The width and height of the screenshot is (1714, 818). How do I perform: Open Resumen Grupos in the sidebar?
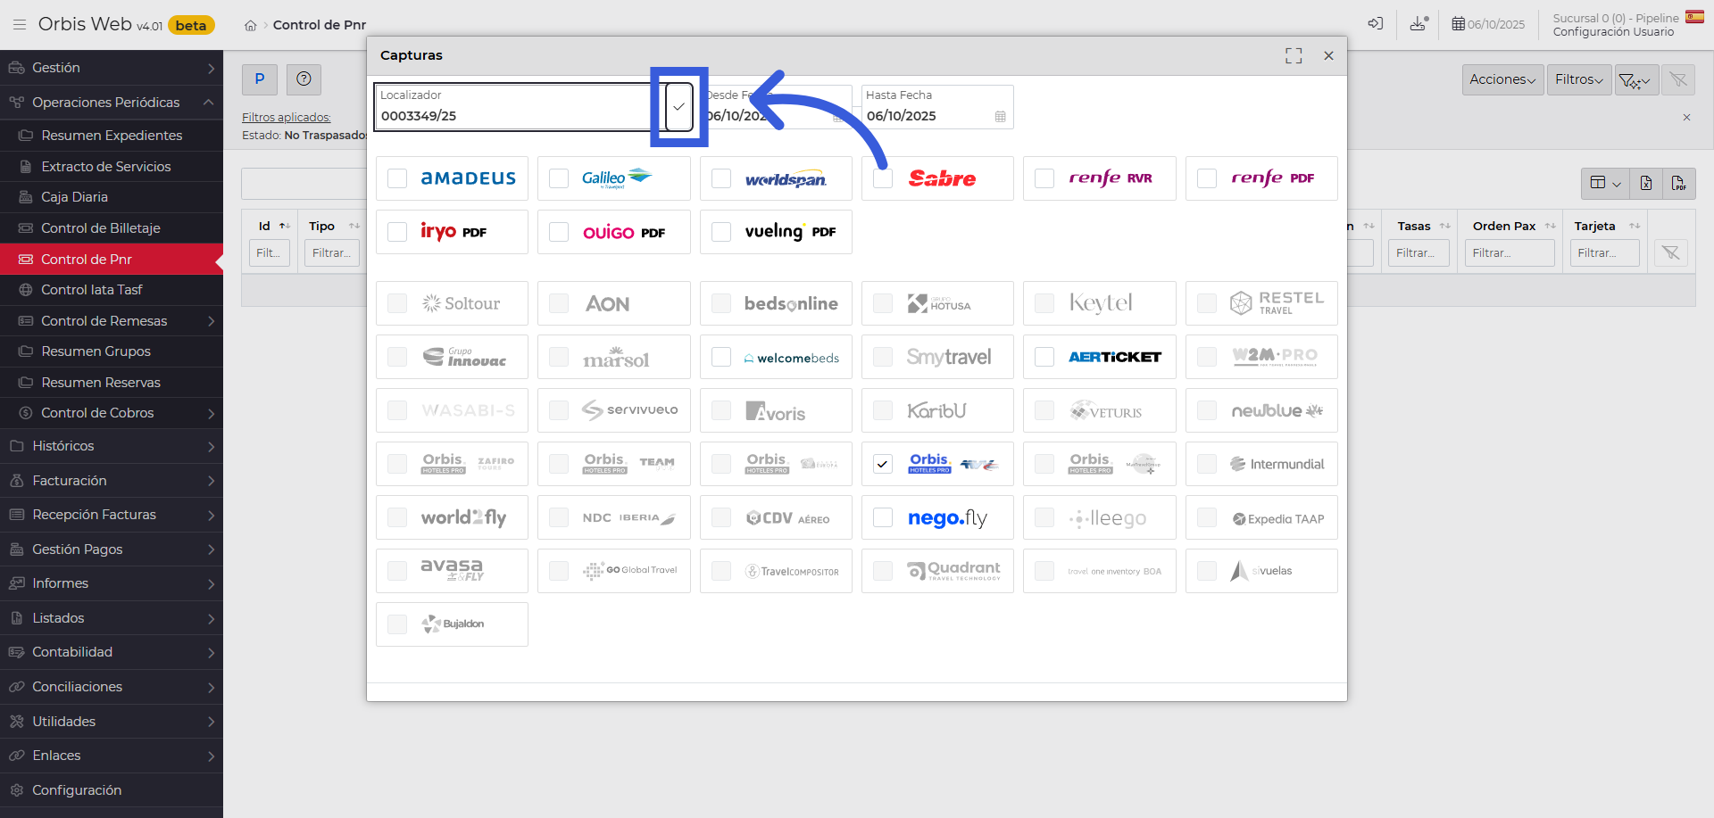coord(112,351)
